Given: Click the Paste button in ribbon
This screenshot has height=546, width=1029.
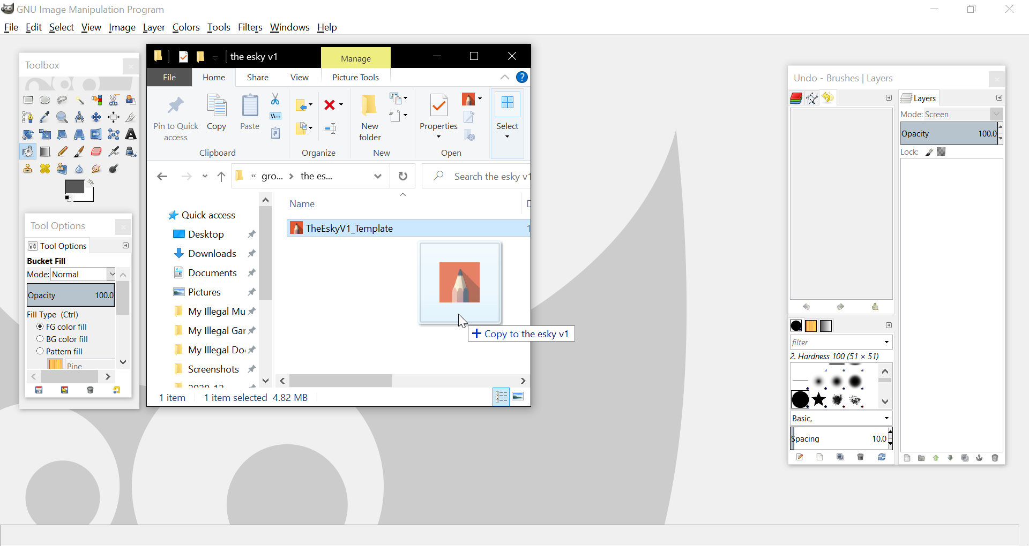Looking at the screenshot, I should (250, 112).
